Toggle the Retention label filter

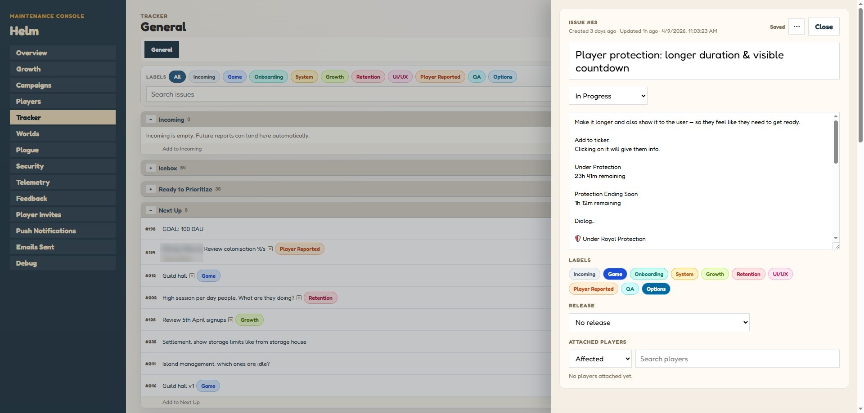(x=368, y=76)
